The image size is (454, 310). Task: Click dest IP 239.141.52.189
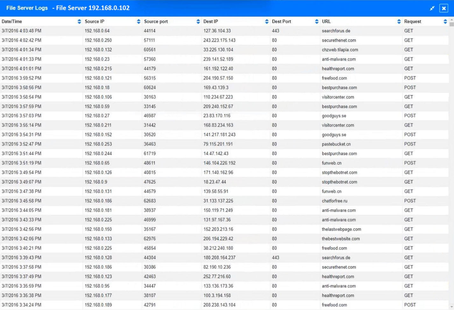click(x=218, y=59)
